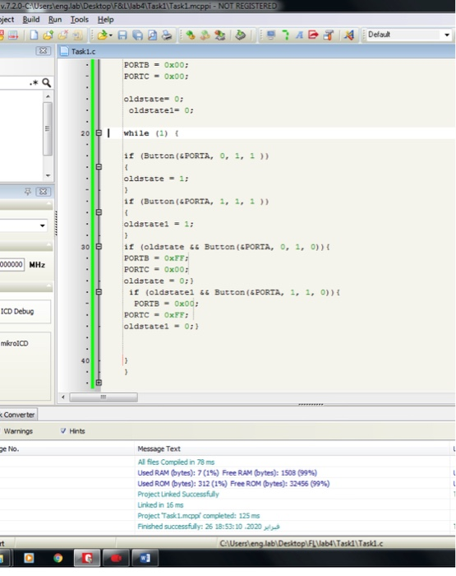Select message 'Project Linked Successfully'
The width and height of the screenshot is (456, 576).
pyautogui.click(x=178, y=494)
